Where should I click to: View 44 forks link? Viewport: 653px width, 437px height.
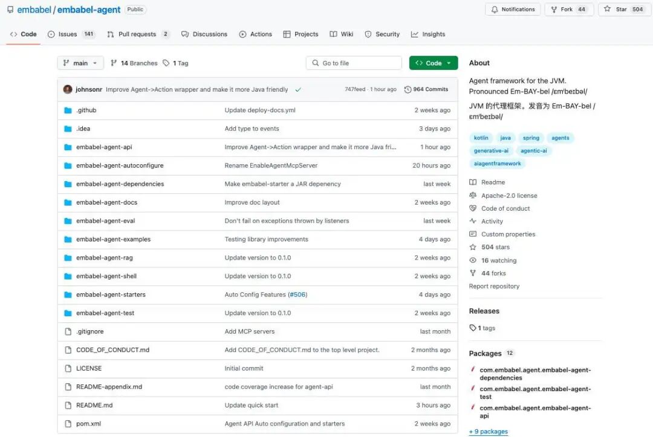coord(488,273)
